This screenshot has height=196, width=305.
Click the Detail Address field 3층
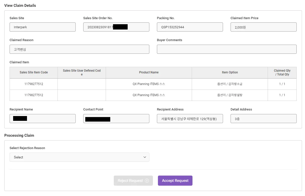[x=263, y=119]
